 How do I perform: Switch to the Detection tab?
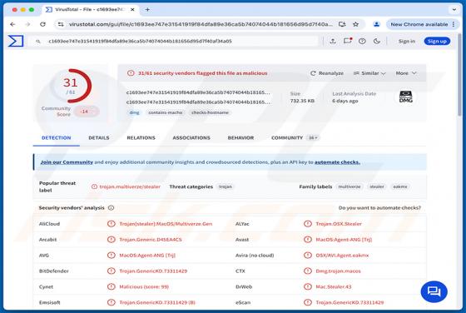click(x=57, y=138)
